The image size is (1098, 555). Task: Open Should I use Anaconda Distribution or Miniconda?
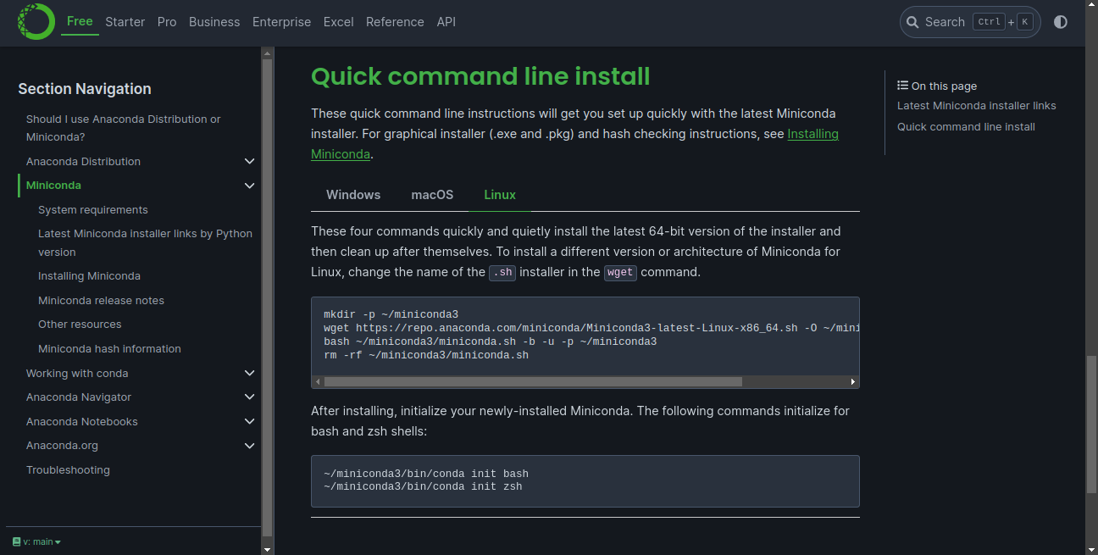coord(124,128)
